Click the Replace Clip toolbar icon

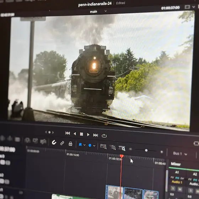point(43,141)
